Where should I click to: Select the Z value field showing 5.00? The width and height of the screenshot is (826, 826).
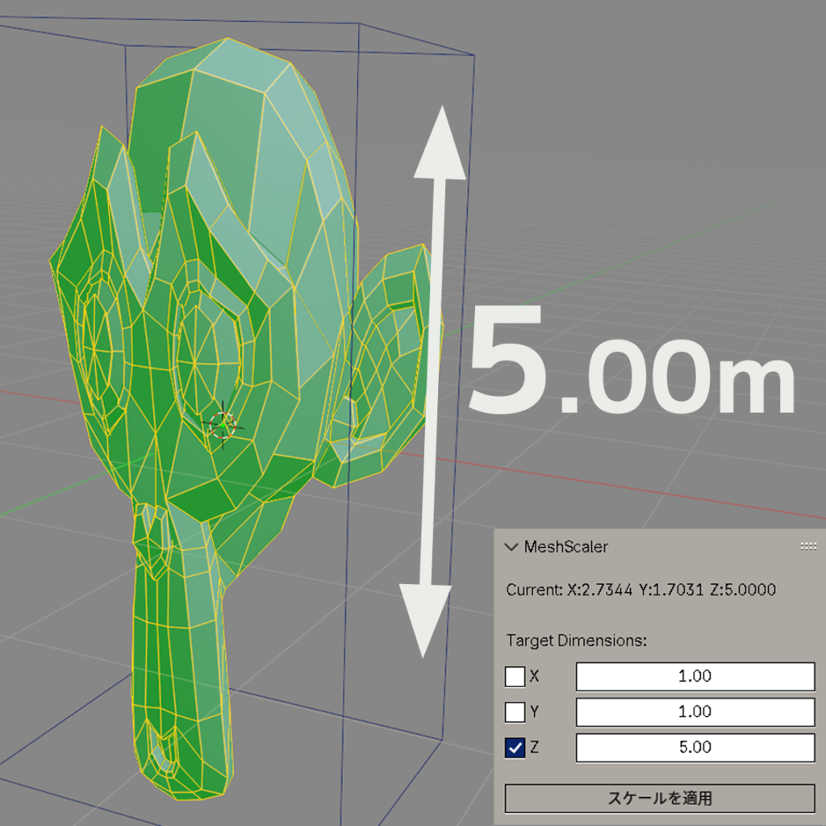[x=695, y=748]
